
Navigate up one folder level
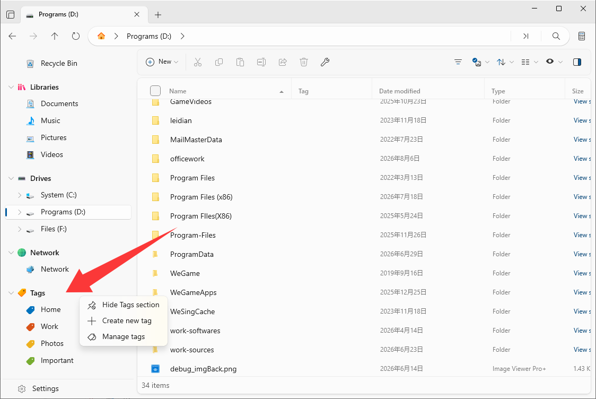pos(55,36)
